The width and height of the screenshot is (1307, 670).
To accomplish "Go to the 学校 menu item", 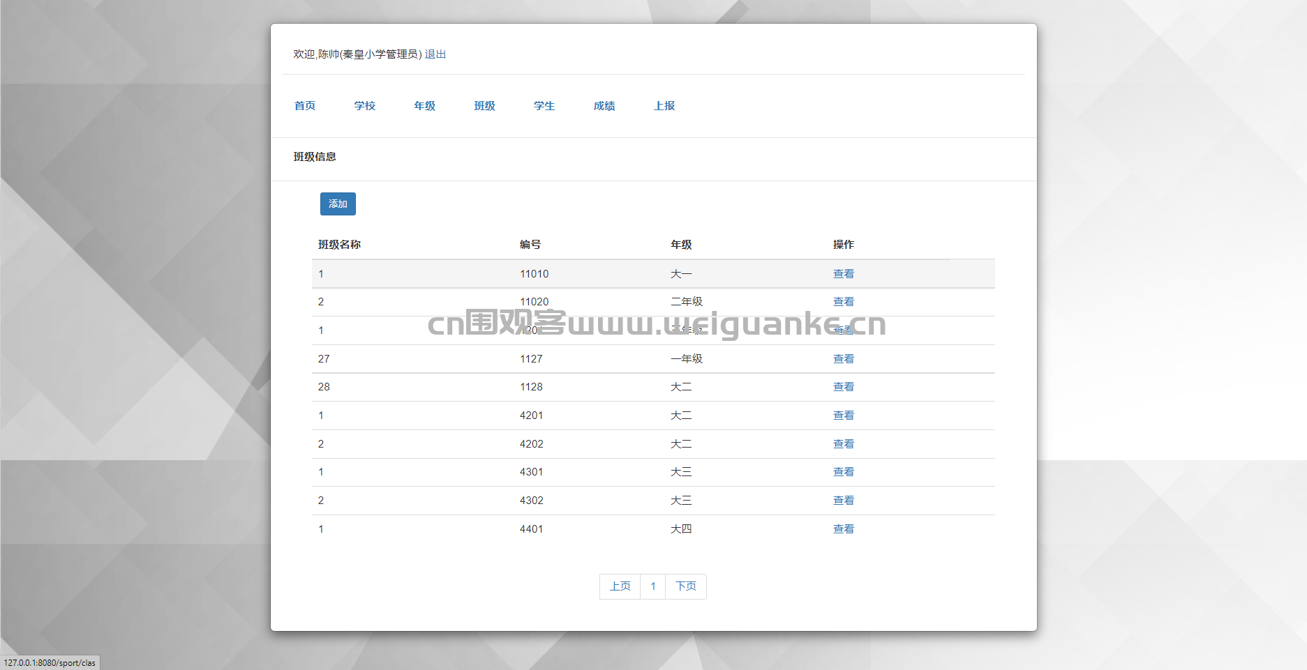I will click(365, 106).
